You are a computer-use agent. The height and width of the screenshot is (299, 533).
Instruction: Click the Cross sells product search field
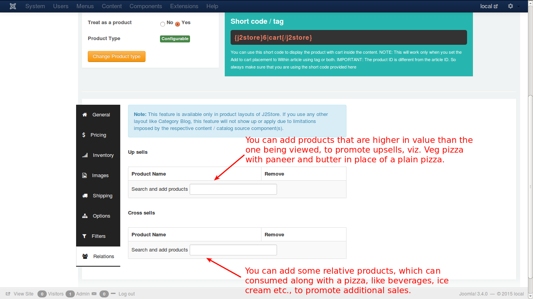coord(233,250)
